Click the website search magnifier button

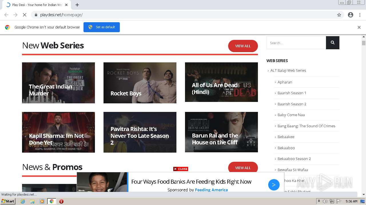[333, 43]
